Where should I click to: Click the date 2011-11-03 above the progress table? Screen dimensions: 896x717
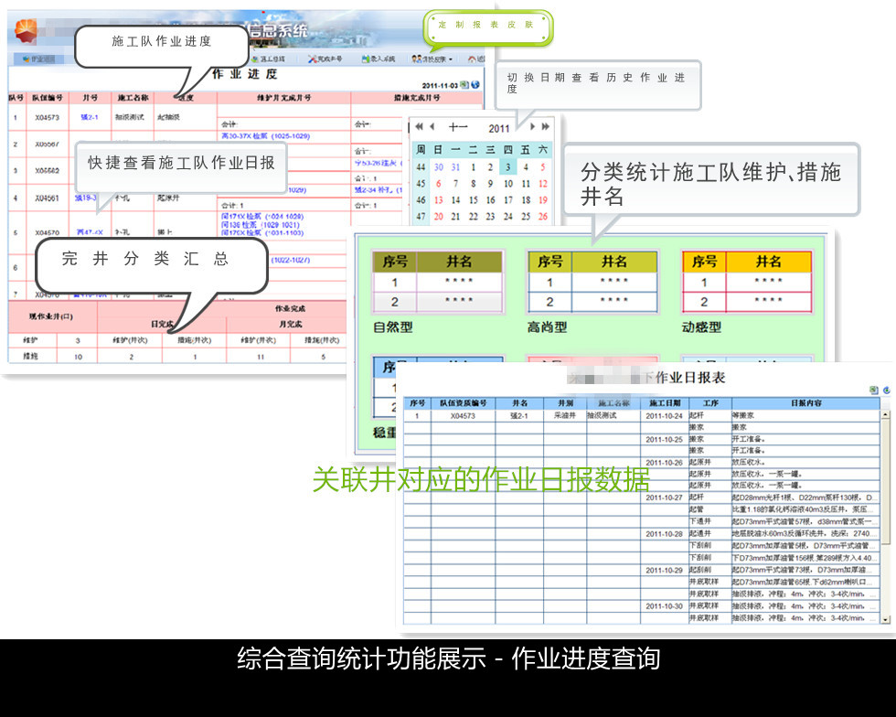tap(440, 85)
